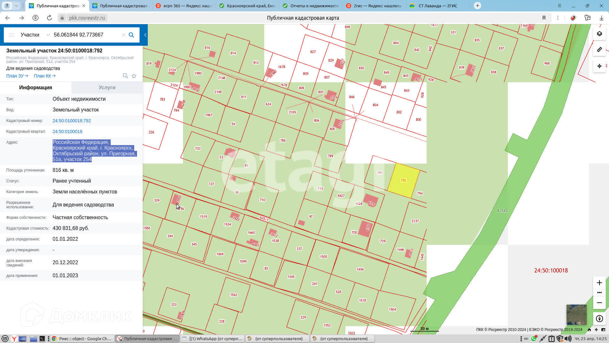Viewport: 609px width, 343px height.
Task: Run the coordinate search magnifier
Action: click(x=131, y=35)
